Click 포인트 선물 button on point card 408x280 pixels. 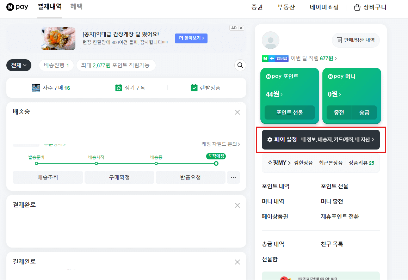coord(290,112)
